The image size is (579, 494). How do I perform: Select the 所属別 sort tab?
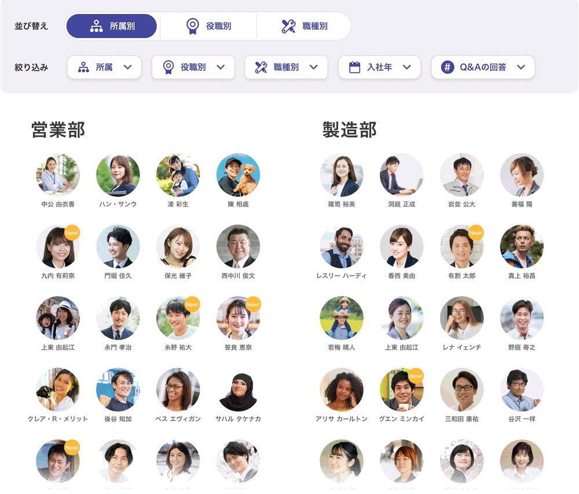point(111,26)
